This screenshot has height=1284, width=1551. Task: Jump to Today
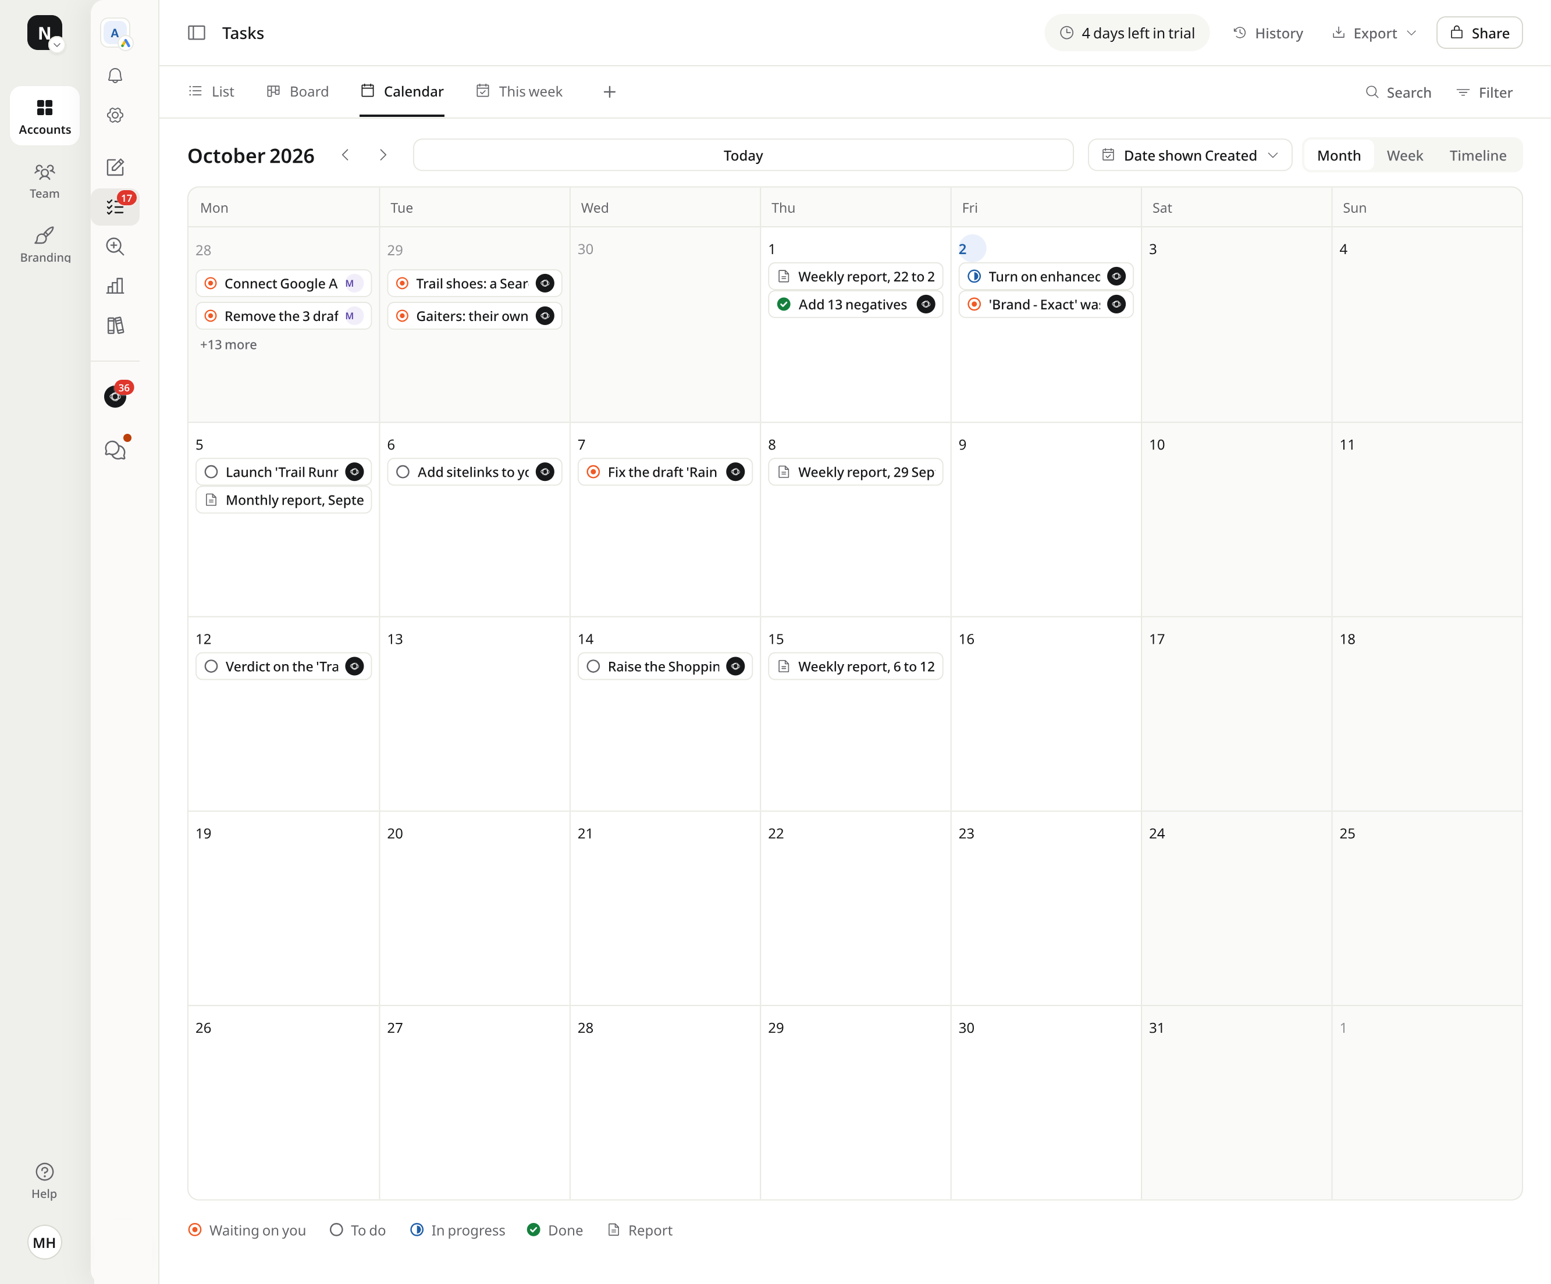[x=743, y=155]
